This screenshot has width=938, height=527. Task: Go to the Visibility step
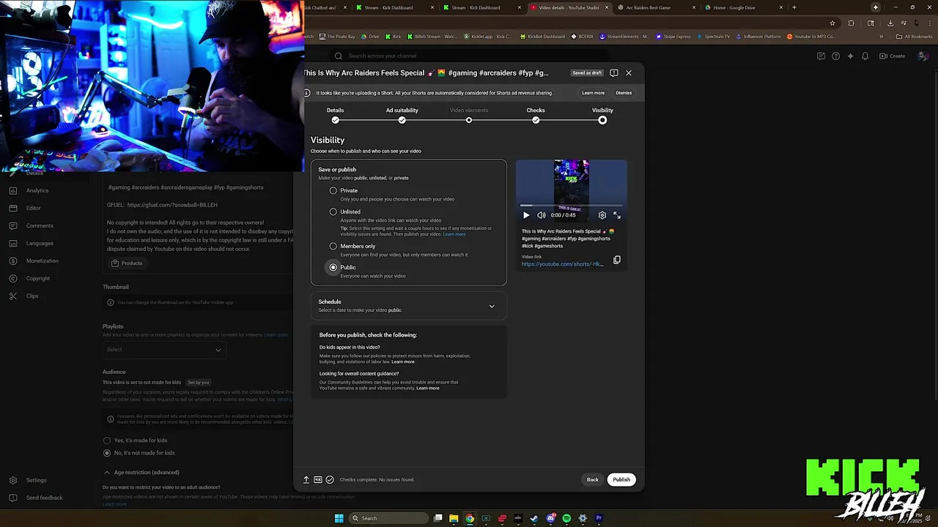[x=602, y=114]
